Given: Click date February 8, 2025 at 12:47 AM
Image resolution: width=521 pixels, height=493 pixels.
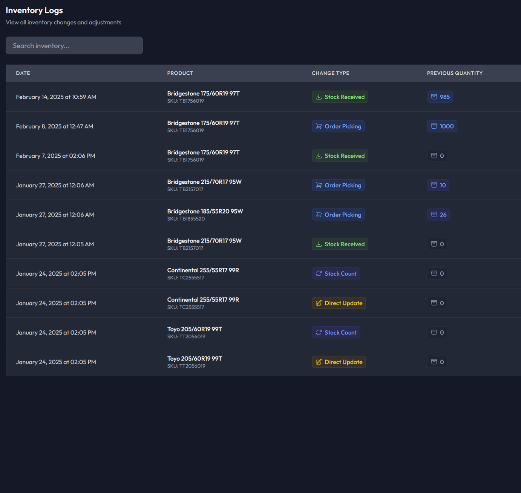Looking at the screenshot, I should click(x=55, y=126).
